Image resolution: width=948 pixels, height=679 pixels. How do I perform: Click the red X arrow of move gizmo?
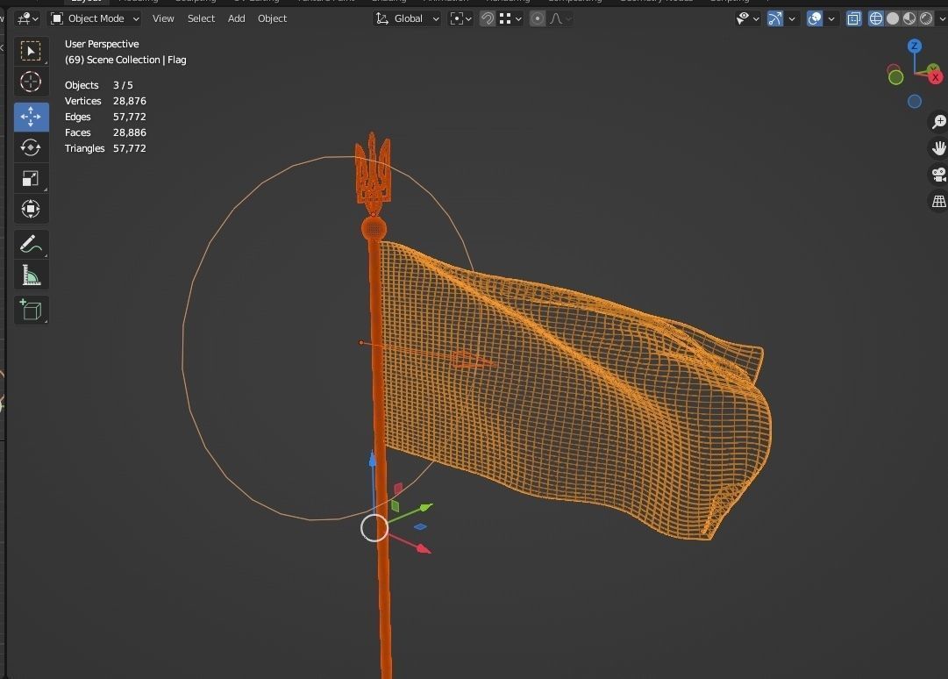point(424,549)
